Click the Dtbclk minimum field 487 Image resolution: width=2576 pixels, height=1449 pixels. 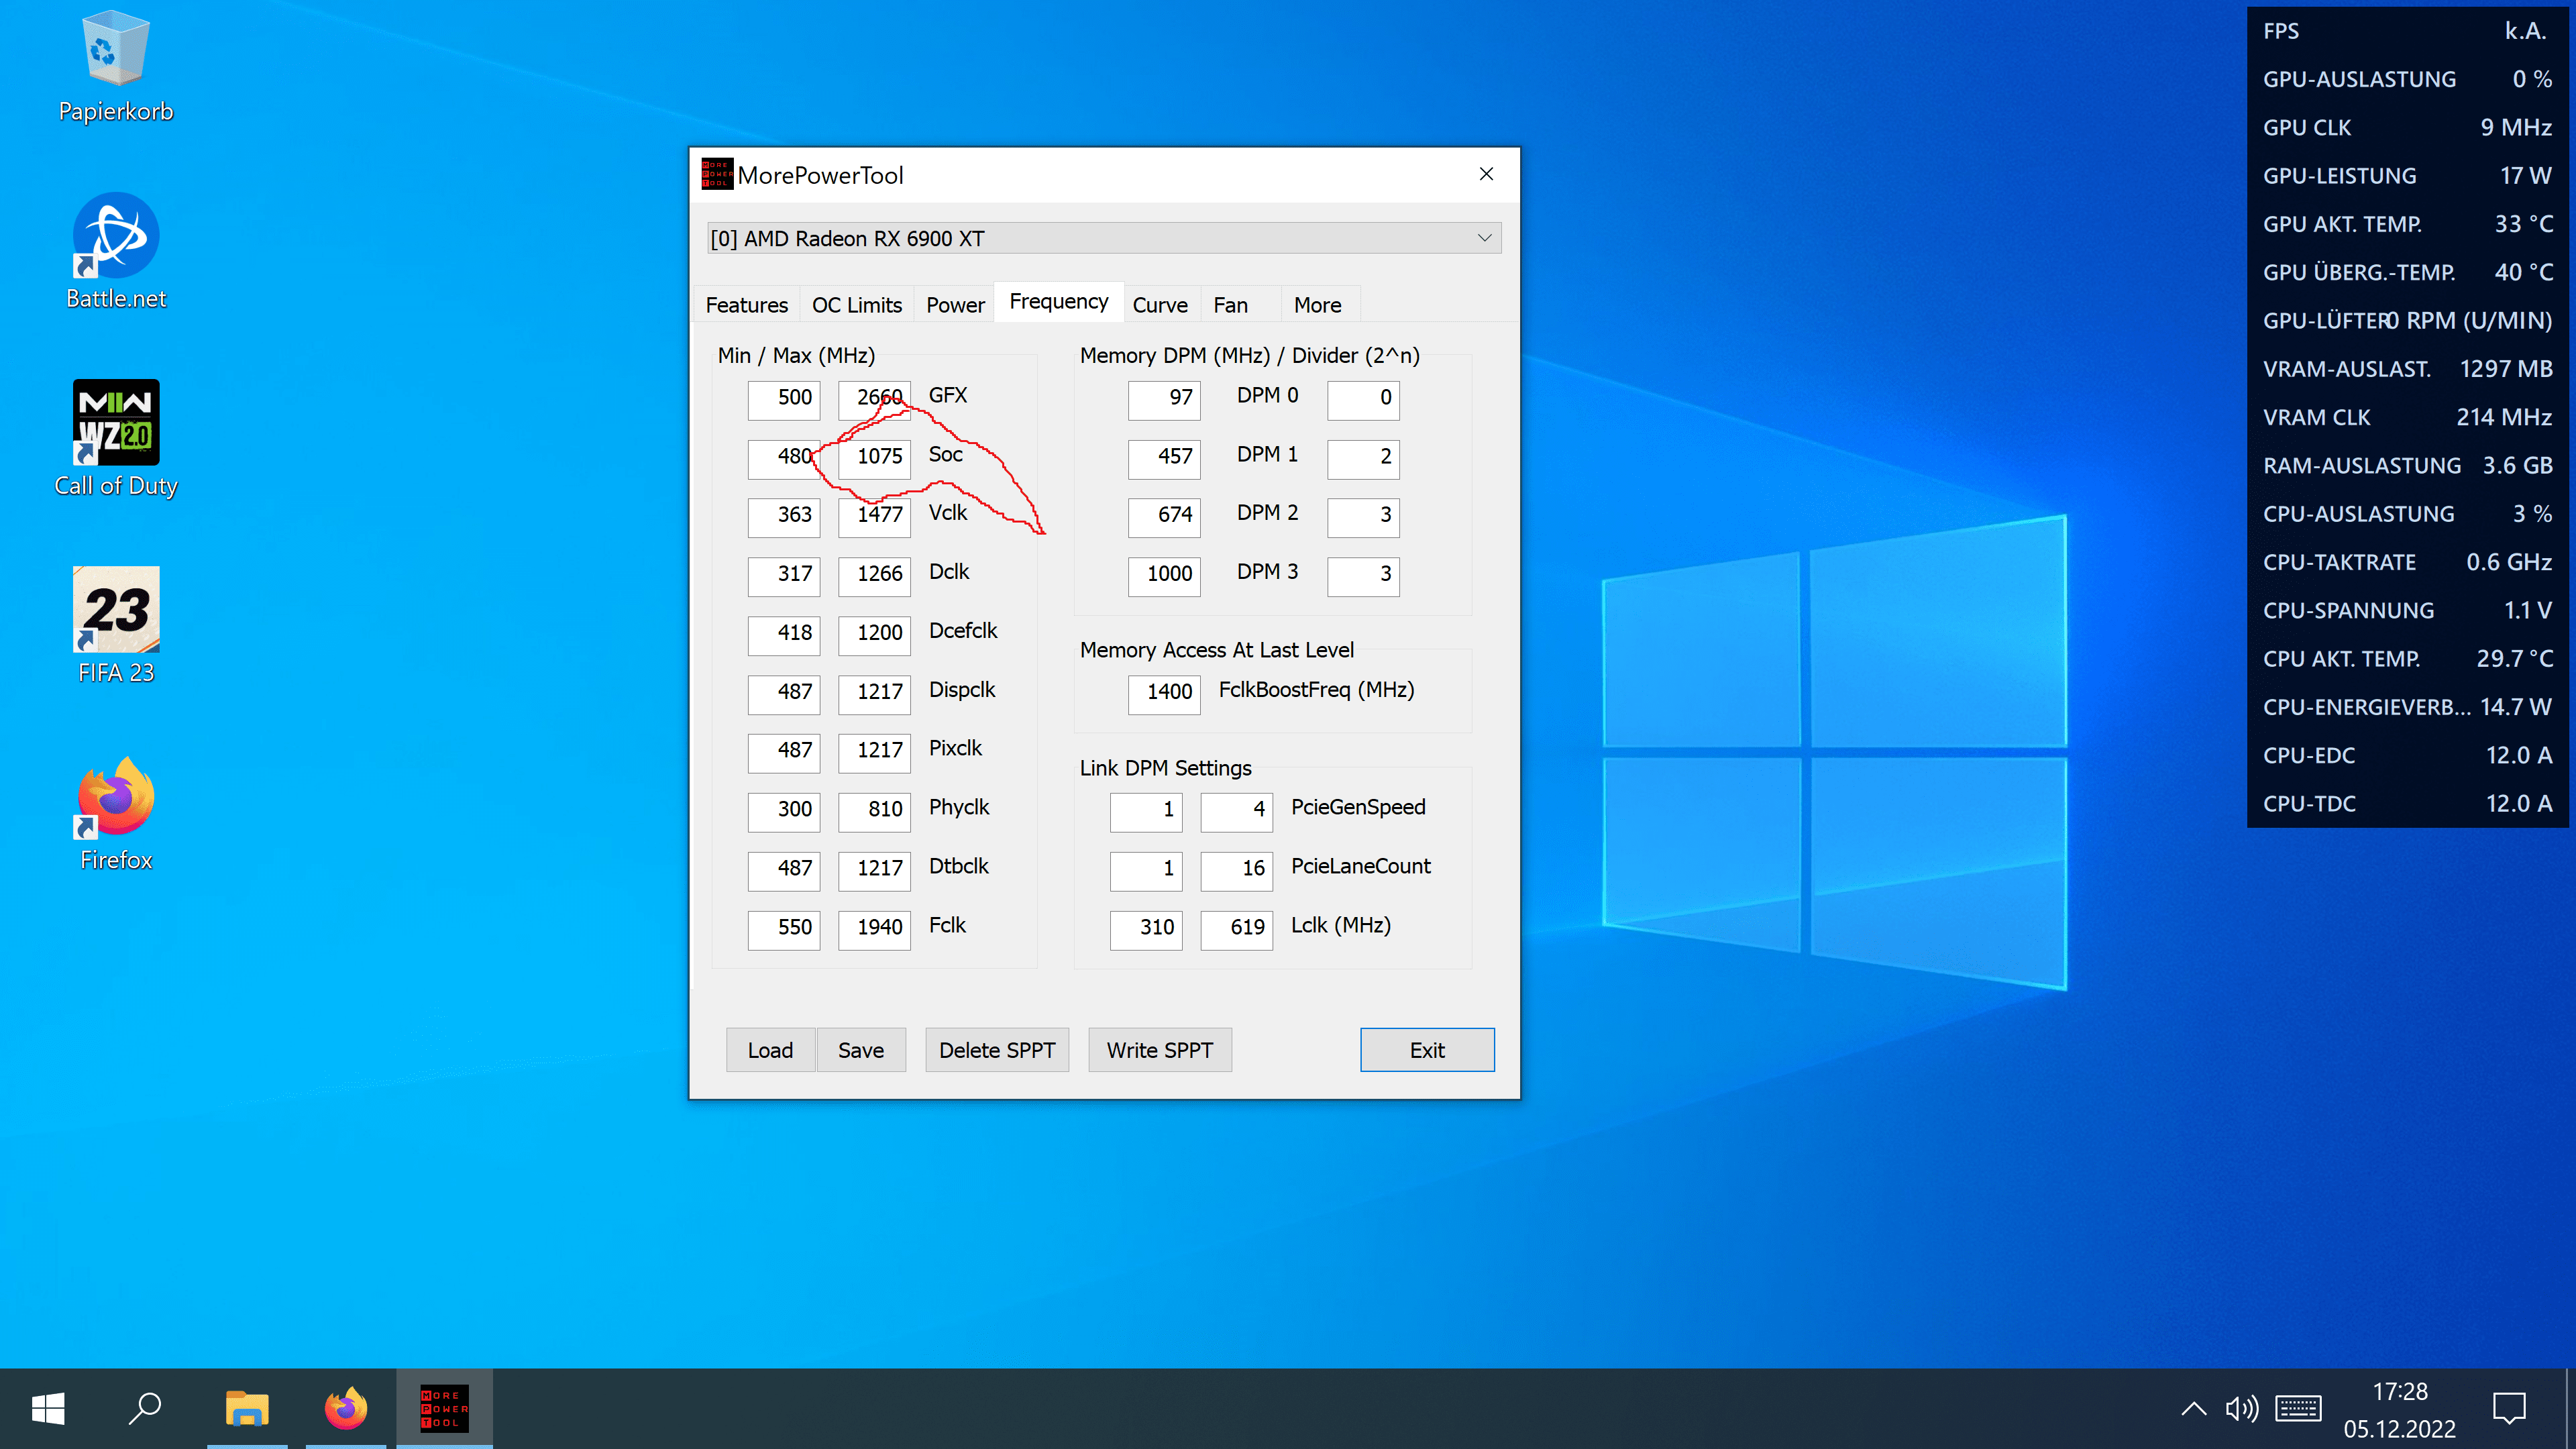click(784, 870)
